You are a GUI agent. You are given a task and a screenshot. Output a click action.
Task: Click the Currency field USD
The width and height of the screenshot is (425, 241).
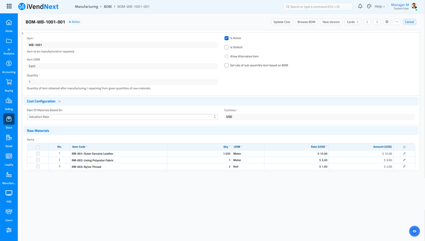tap(320, 117)
